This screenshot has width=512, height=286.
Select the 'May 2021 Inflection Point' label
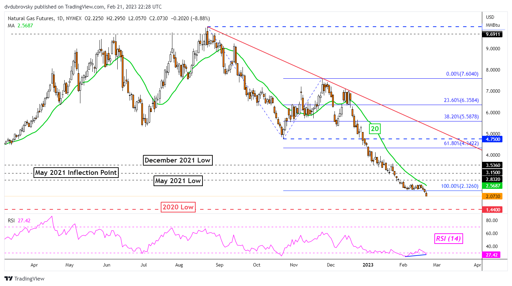pyautogui.click(x=76, y=172)
